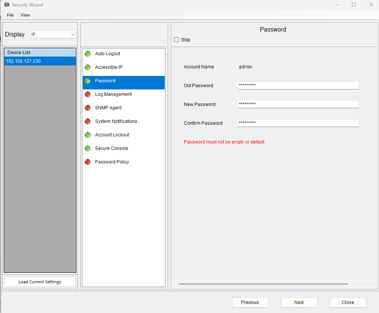
Task: Open the File menu
Action: (x=10, y=15)
